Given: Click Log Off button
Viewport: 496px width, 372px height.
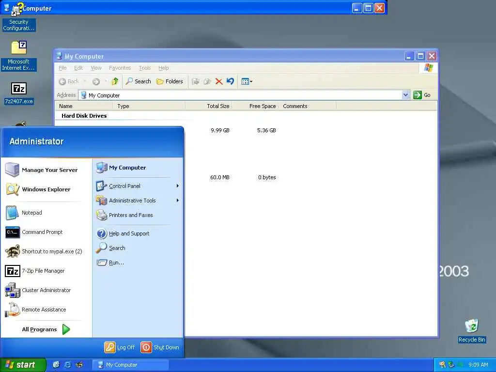Looking at the screenshot, I should click(120, 347).
